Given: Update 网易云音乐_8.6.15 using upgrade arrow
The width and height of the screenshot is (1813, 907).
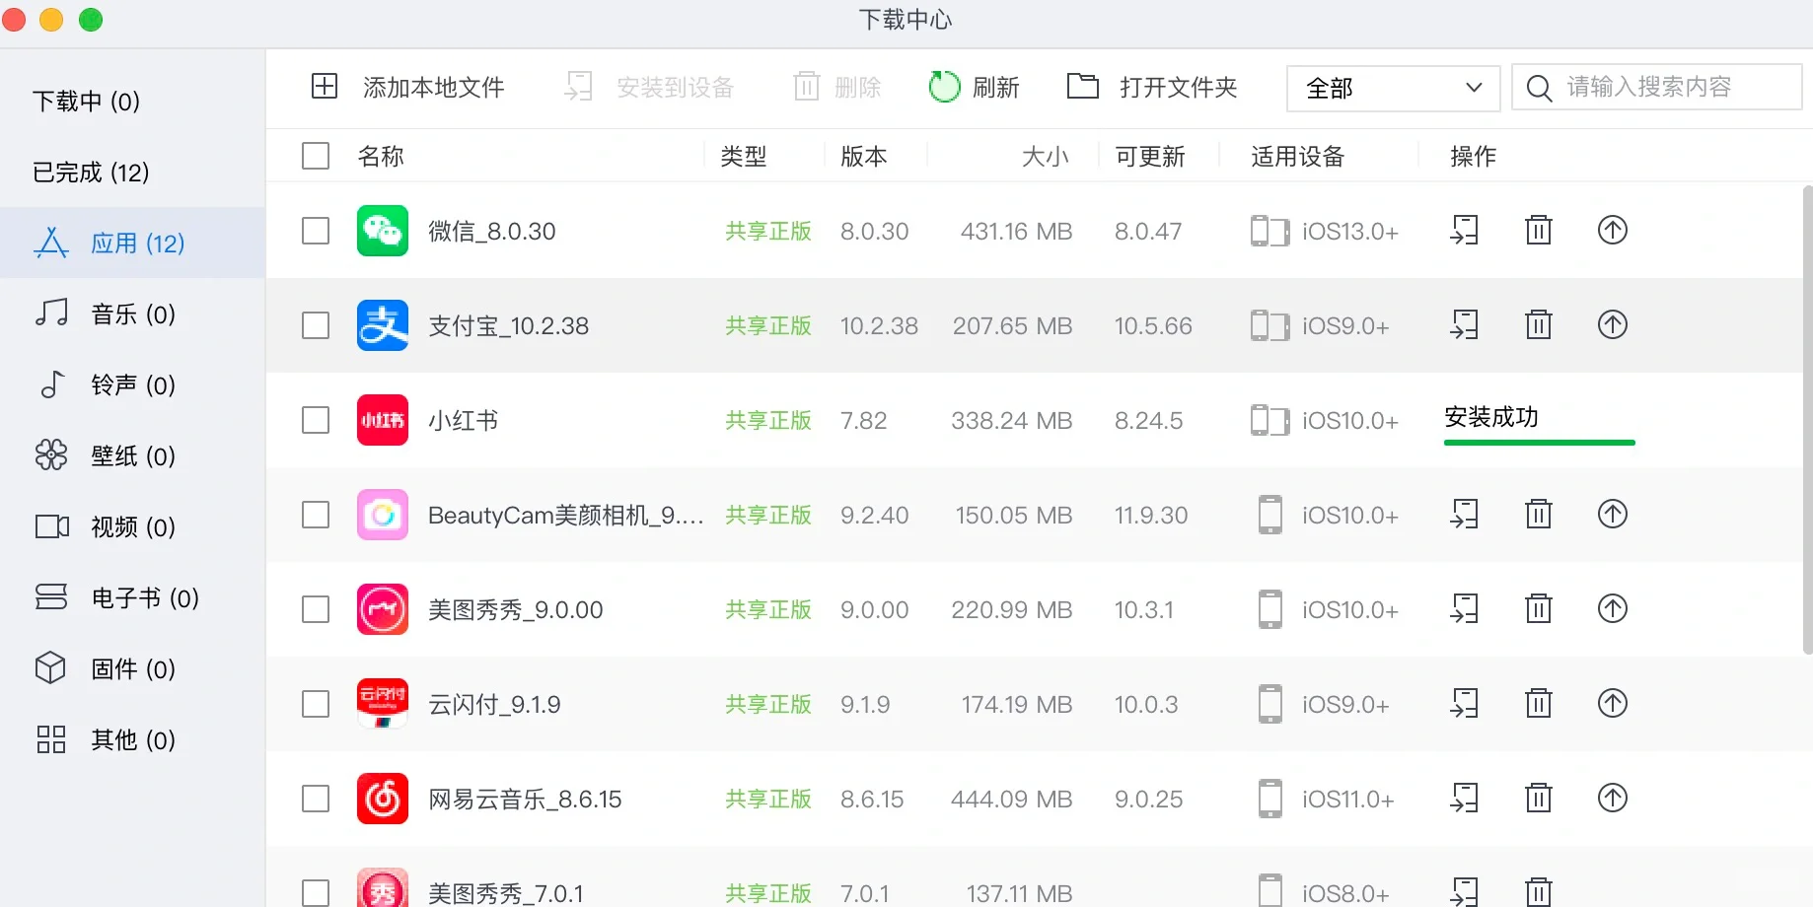Looking at the screenshot, I should pyautogui.click(x=1612, y=798).
